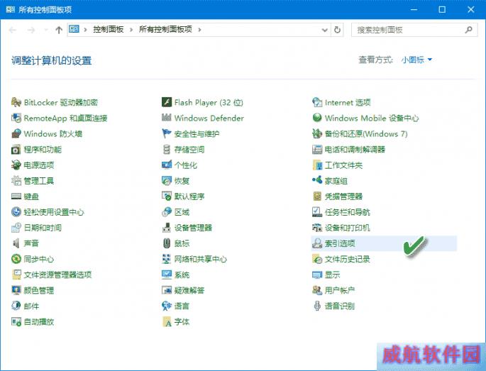This screenshot has width=486, height=371.
Task: Open the 文件资源管理器选项 link
Action: point(57,275)
